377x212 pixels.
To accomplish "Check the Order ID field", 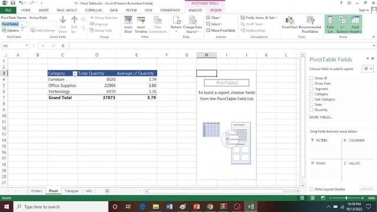I will [x=312, y=78].
